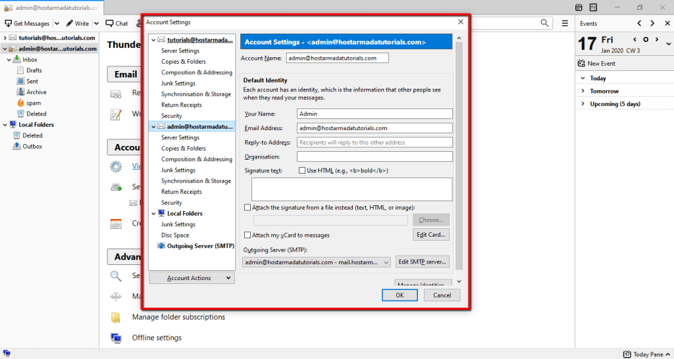
Task: Collapse the Today section in Events
Action: [583, 78]
